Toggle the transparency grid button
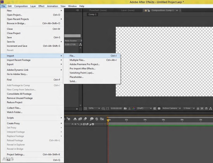The width and height of the screenshot is (213, 163). (x=159, y=108)
